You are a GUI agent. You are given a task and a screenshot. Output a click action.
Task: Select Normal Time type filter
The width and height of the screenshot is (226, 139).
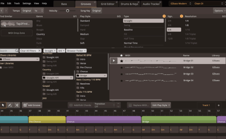point(131,43)
